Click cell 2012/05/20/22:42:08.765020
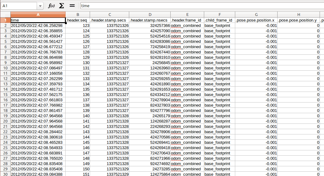 click(38, 158)
